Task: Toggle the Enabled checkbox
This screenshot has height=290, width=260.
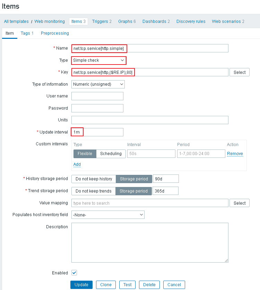Action: click(x=74, y=273)
